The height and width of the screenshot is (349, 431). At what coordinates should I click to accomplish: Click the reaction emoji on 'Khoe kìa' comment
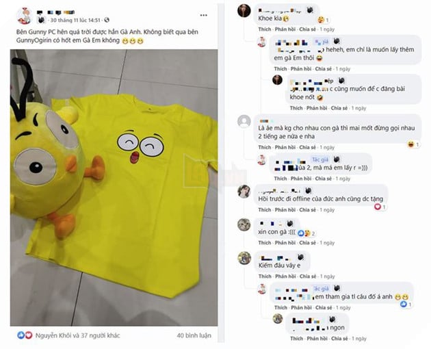click(319, 21)
